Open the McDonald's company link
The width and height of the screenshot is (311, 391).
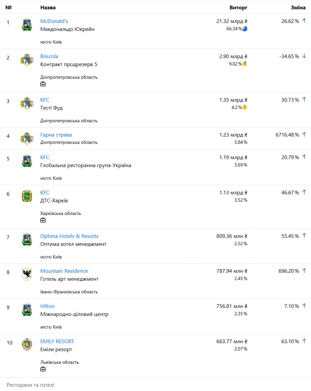(54, 21)
